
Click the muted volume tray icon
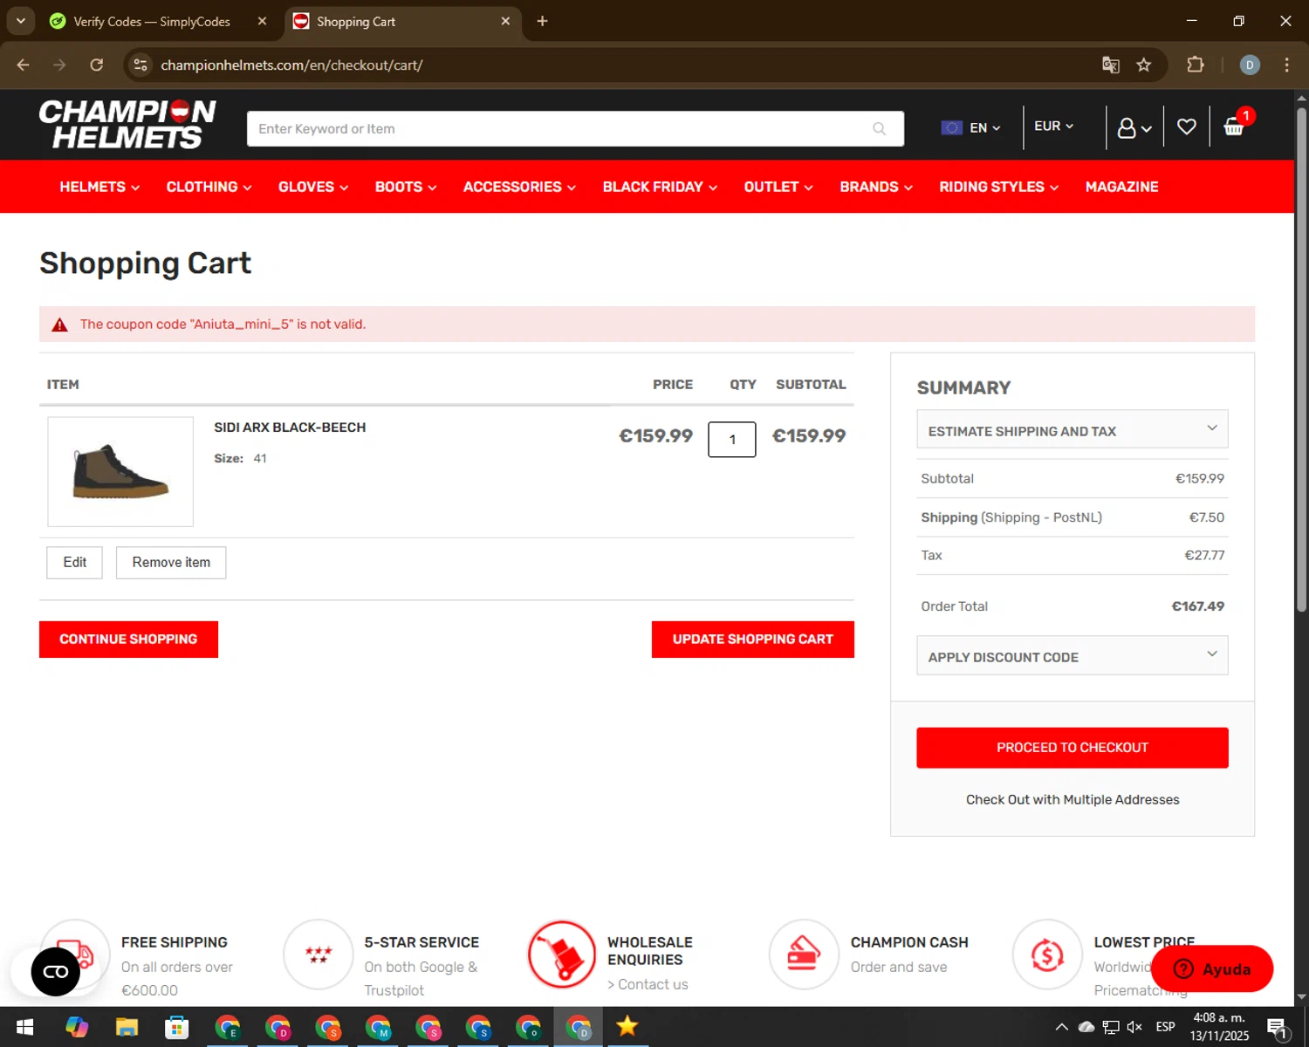pyautogui.click(x=1135, y=1027)
